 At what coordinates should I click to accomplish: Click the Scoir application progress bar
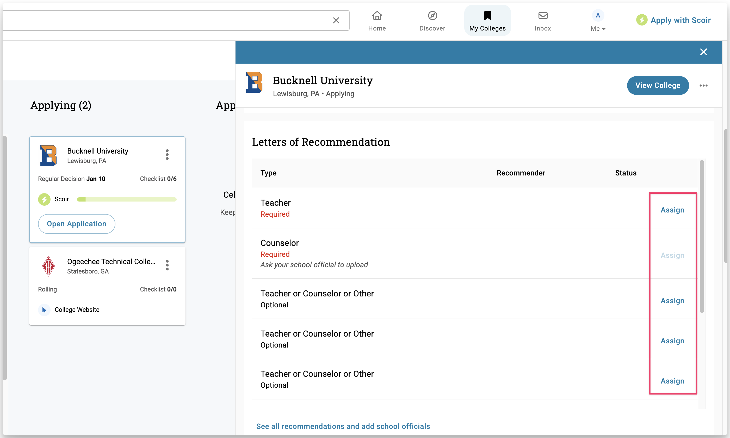pos(127,199)
